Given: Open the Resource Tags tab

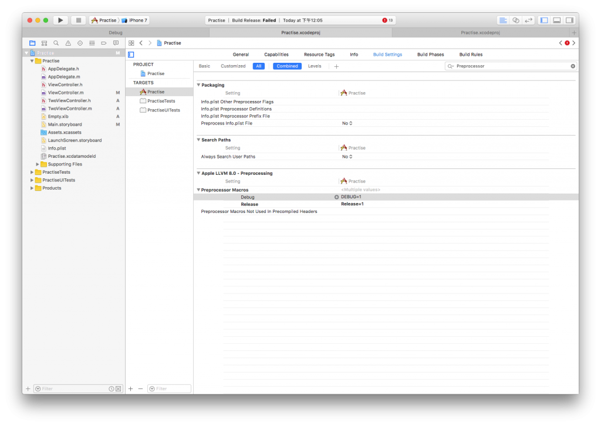Looking at the screenshot, I should tap(319, 55).
